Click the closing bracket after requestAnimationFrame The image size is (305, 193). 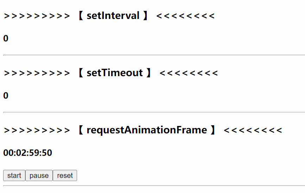(x=212, y=130)
